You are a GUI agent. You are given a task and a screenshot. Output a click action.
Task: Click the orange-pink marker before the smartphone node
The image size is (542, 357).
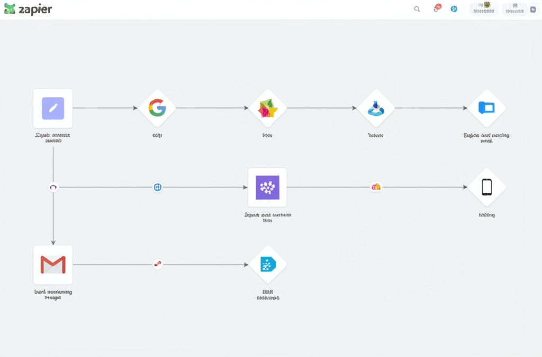[376, 187]
